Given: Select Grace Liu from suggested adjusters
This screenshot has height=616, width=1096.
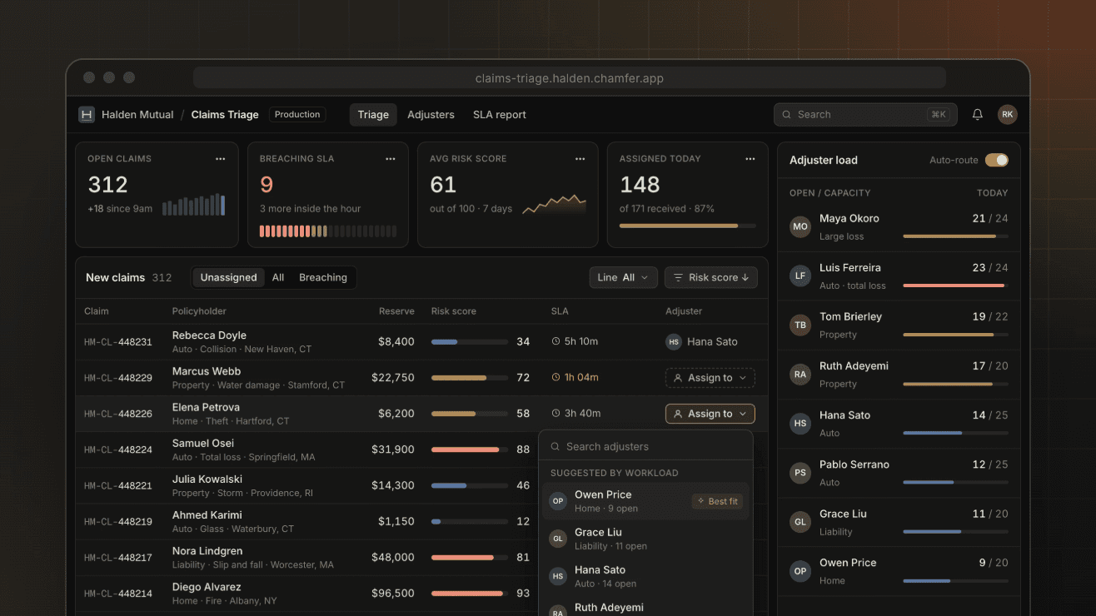Looking at the screenshot, I should (x=645, y=539).
